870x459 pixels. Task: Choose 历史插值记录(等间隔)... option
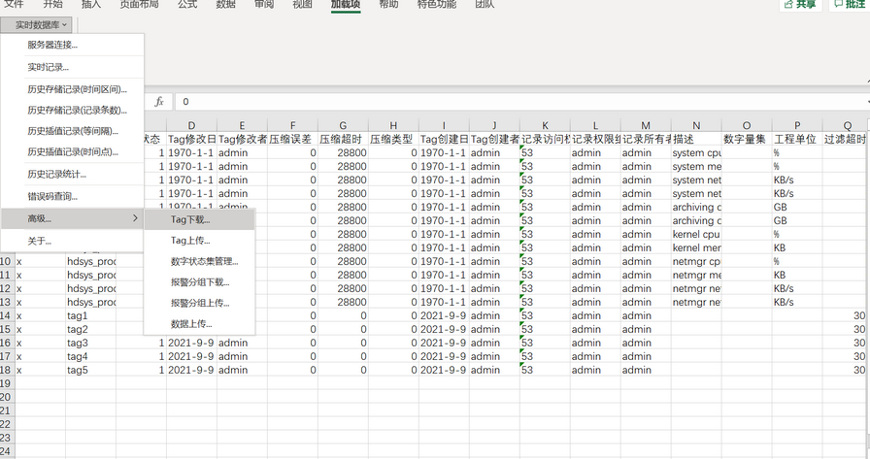[73, 131]
